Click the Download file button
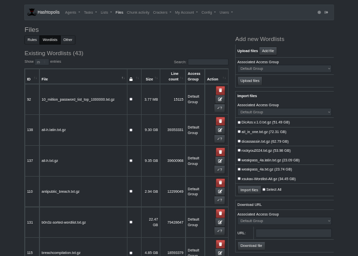 [251, 246]
